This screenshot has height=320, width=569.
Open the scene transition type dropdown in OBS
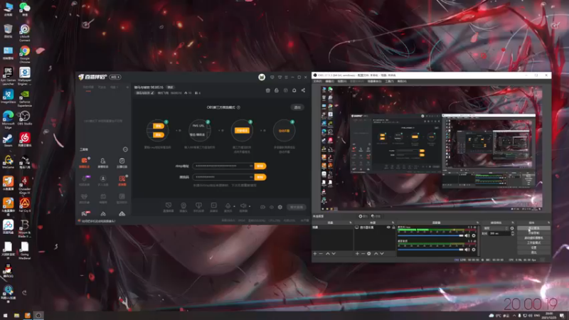tap(496, 228)
